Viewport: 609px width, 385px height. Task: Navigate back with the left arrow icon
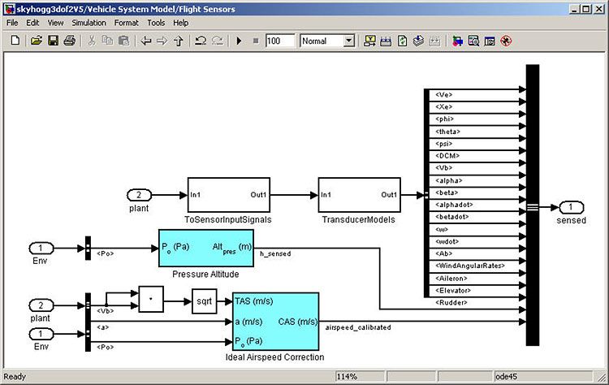(x=146, y=41)
